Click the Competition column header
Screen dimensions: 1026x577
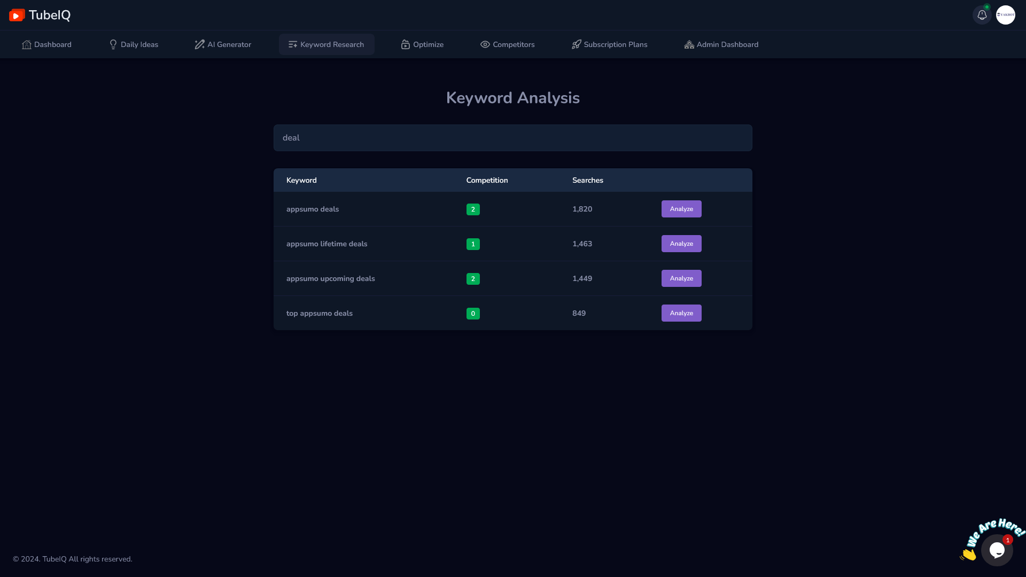(487, 180)
